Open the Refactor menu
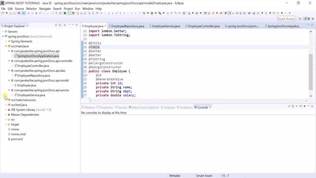The width and height of the screenshot is (316, 178). [x=32, y=9]
